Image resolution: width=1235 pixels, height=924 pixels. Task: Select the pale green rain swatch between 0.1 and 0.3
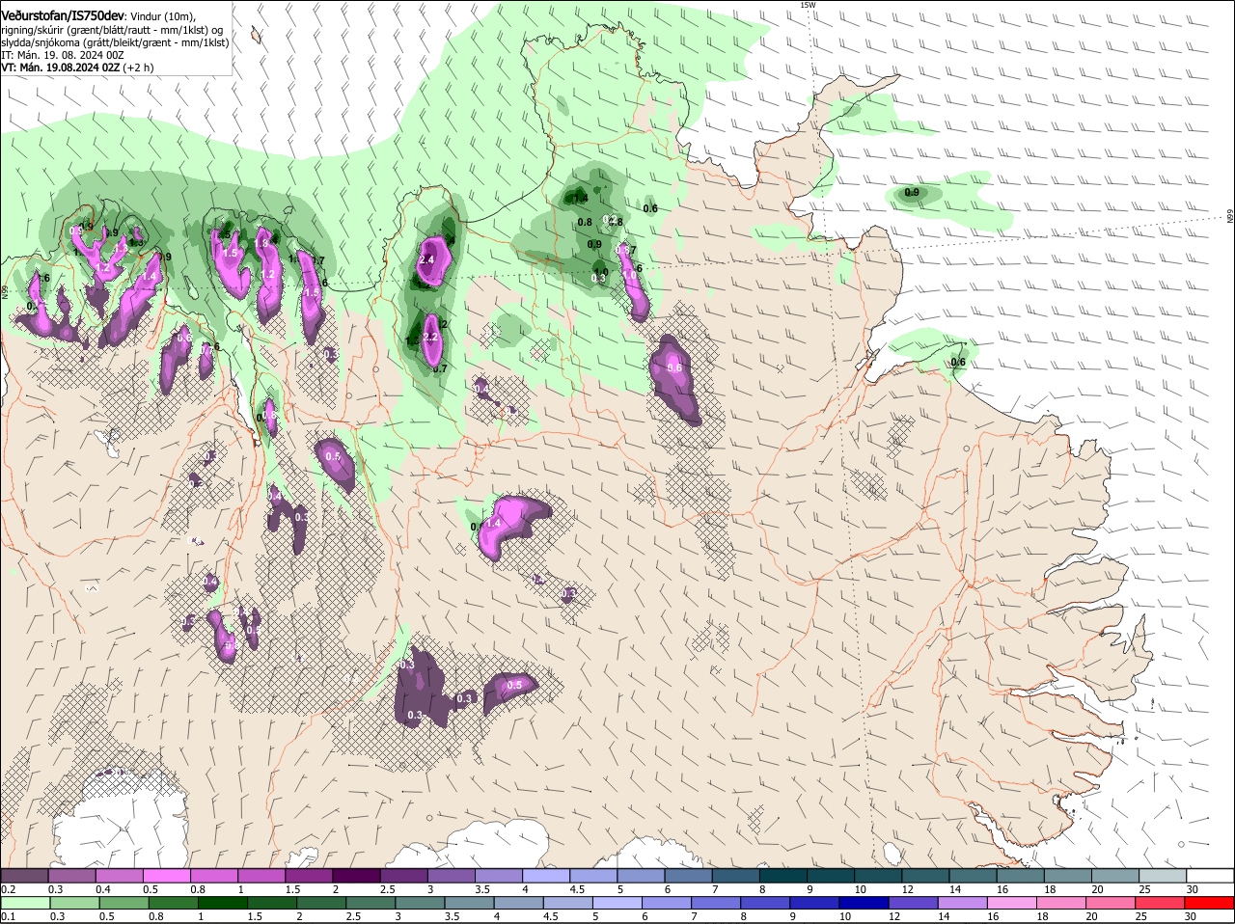tap(26, 902)
